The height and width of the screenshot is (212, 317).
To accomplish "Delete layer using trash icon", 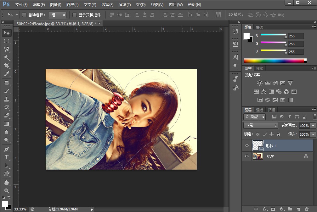I will [x=307, y=209].
